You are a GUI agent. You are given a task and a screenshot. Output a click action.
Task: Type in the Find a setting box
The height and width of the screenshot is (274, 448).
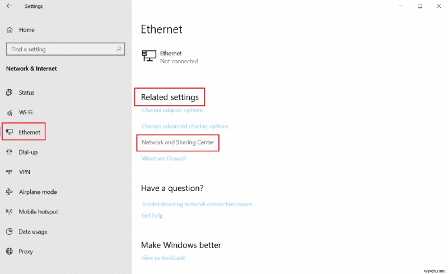tap(59, 49)
